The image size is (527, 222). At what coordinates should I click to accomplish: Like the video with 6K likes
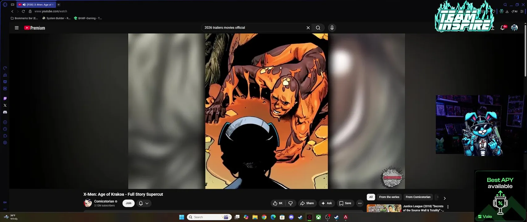tap(278, 203)
